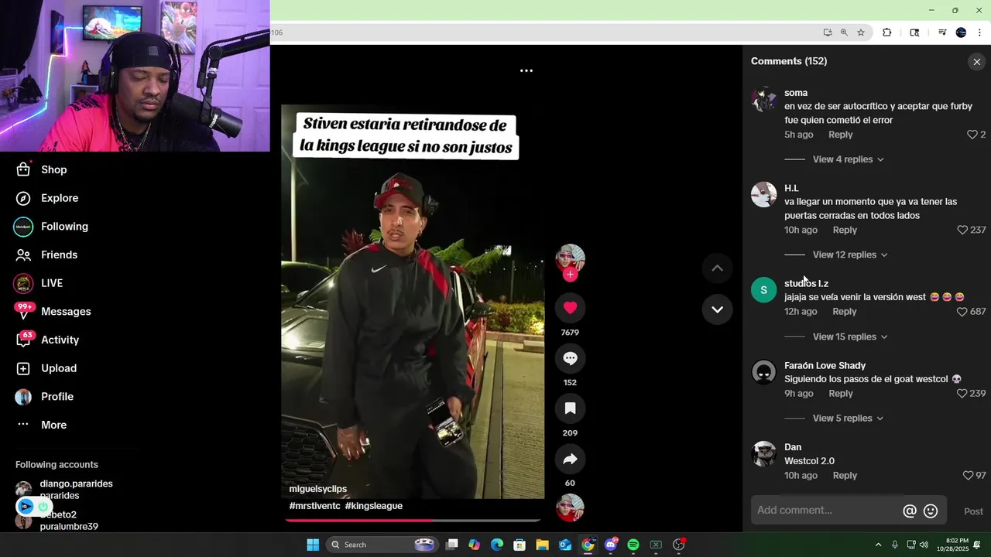
Task: Like studios l.z's comment
Action: point(962,312)
